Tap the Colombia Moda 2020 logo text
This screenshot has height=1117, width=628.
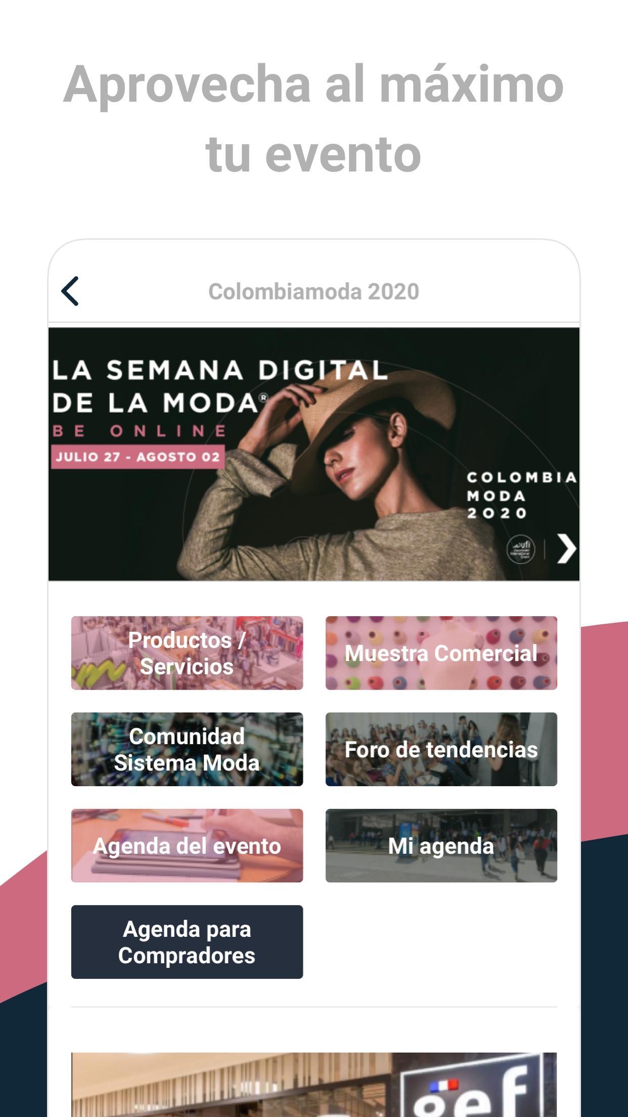[x=521, y=495]
